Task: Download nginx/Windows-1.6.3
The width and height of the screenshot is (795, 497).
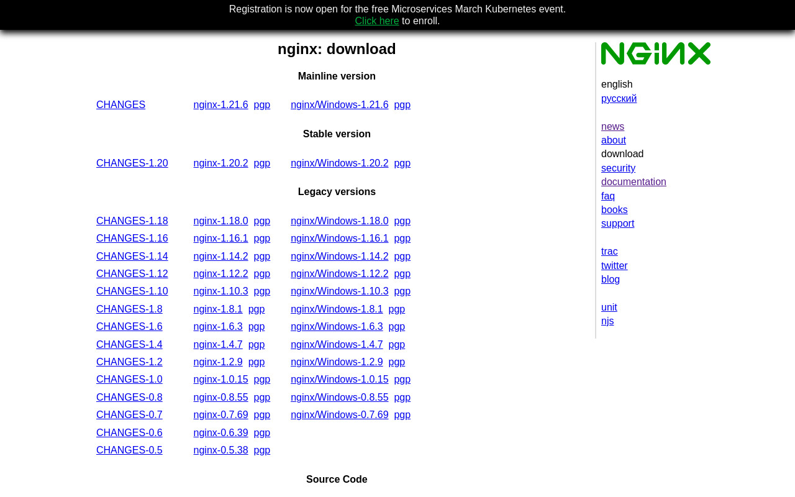Action: click(337, 327)
